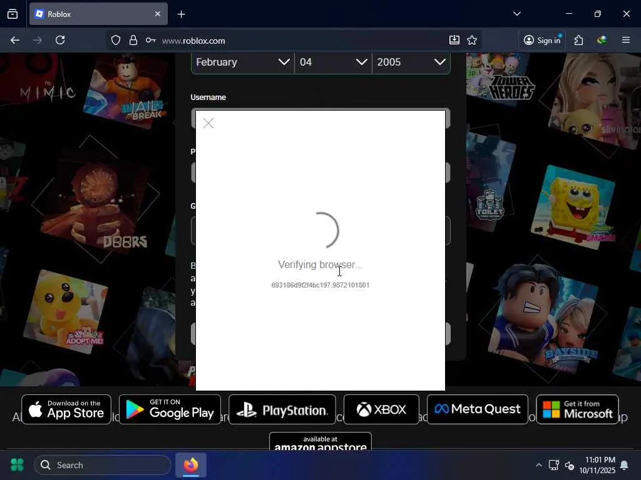641x480 pixels.
Task: Open the Windows Start menu
Action: 17,465
